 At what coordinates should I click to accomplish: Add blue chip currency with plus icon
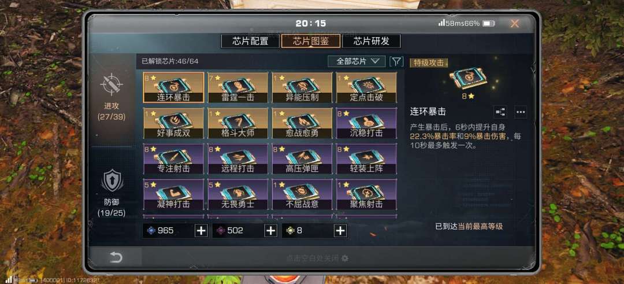coord(201,231)
